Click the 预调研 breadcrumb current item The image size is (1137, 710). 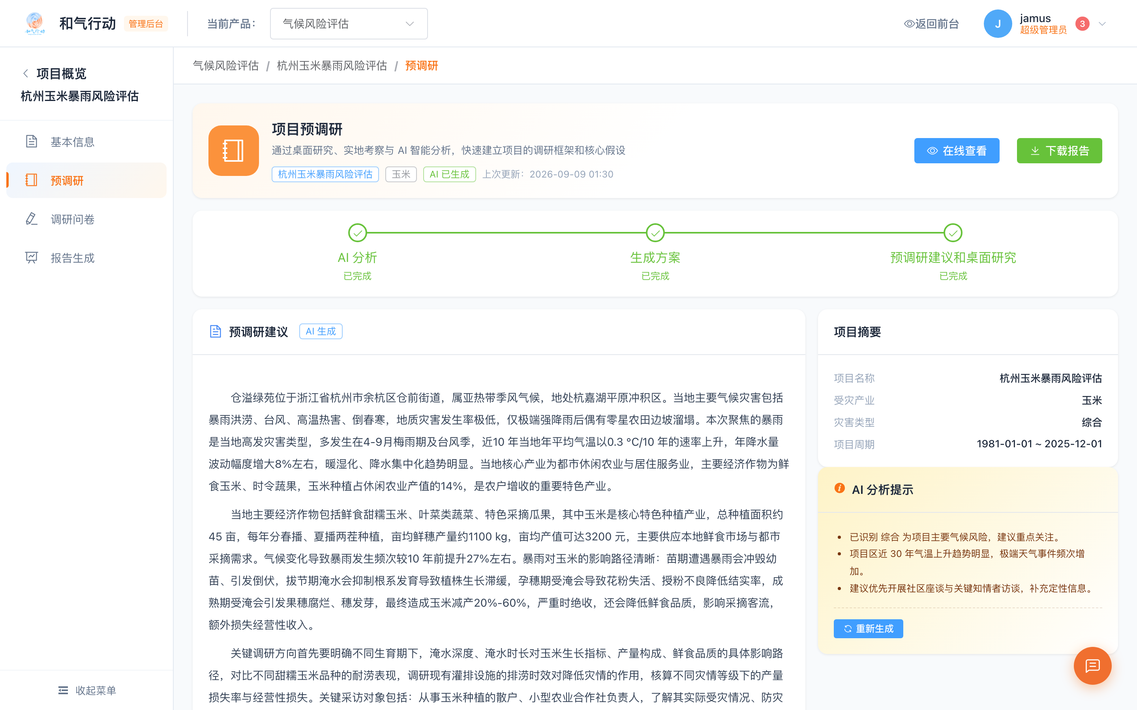[x=422, y=66]
